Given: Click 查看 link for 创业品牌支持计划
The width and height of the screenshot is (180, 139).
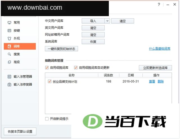Looking at the screenshot, I should 152,82.
